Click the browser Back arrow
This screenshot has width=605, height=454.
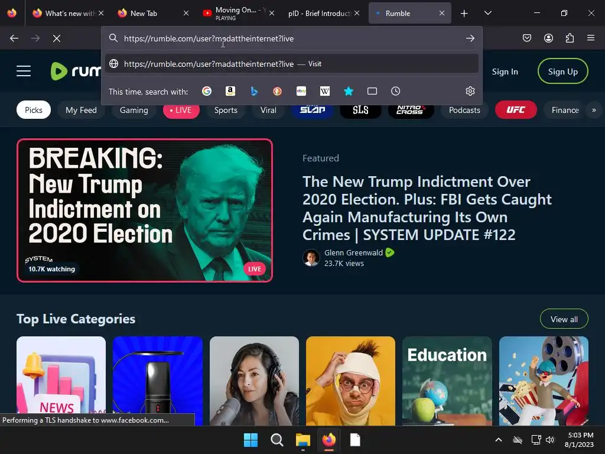(14, 38)
